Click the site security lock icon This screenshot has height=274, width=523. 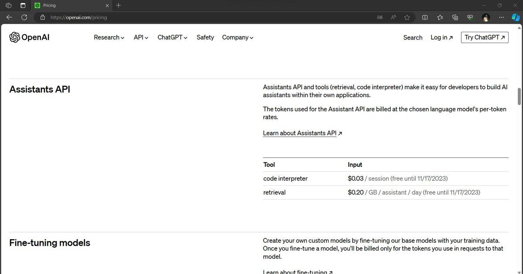point(42,17)
